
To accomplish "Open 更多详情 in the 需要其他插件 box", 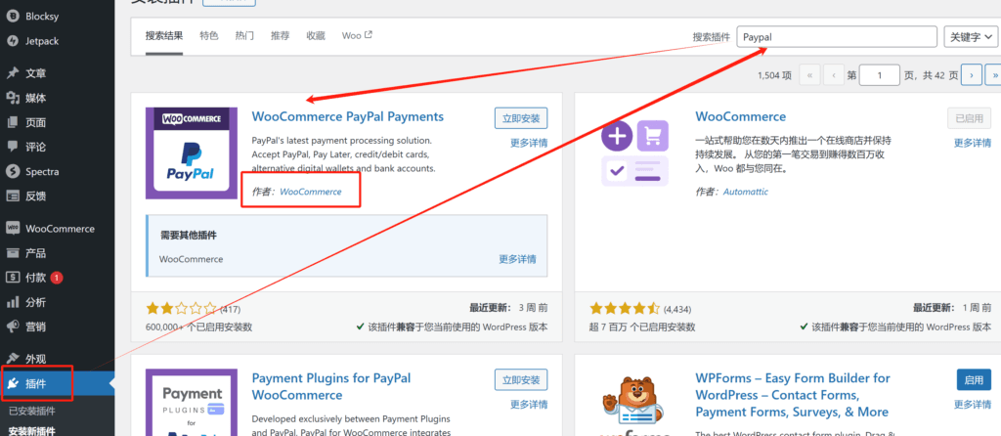I will click(x=518, y=259).
